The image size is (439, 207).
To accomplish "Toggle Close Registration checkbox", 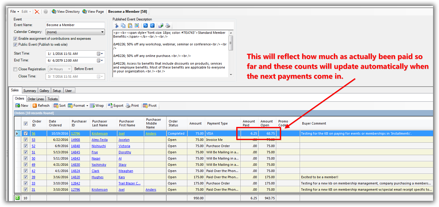I will pos(15,69).
